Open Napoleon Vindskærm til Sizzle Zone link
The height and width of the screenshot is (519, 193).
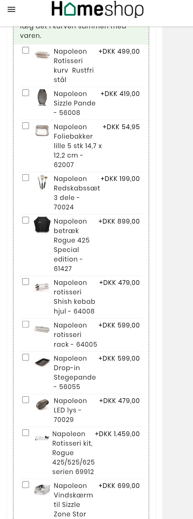point(73,500)
